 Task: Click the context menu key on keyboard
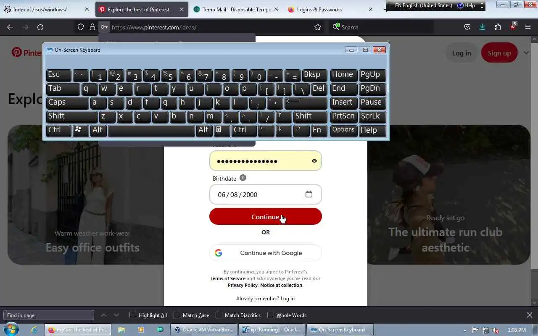tap(222, 131)
